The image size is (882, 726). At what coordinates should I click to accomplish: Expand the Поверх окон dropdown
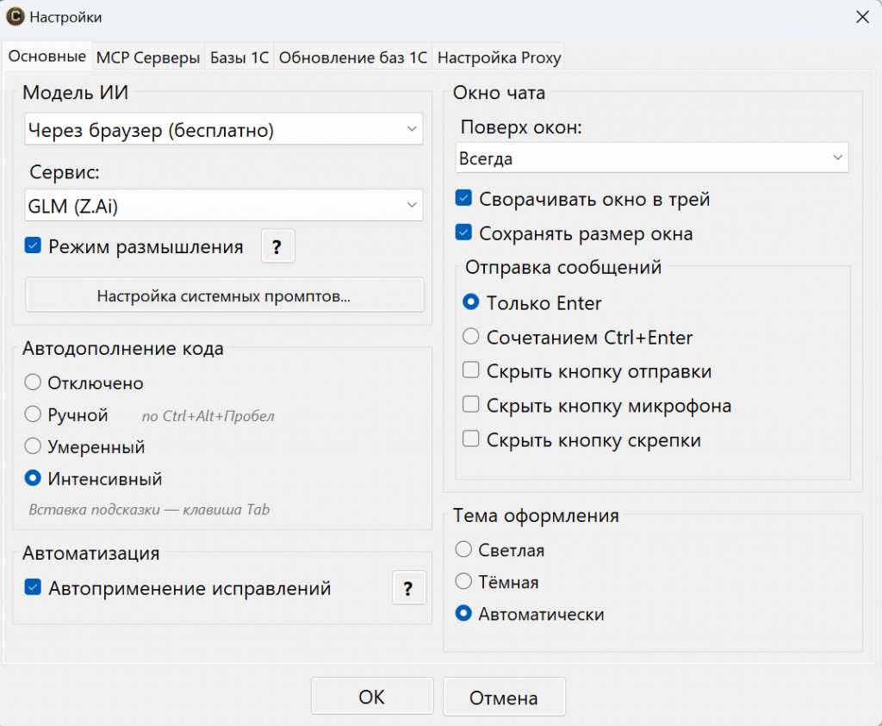point(652,158)
